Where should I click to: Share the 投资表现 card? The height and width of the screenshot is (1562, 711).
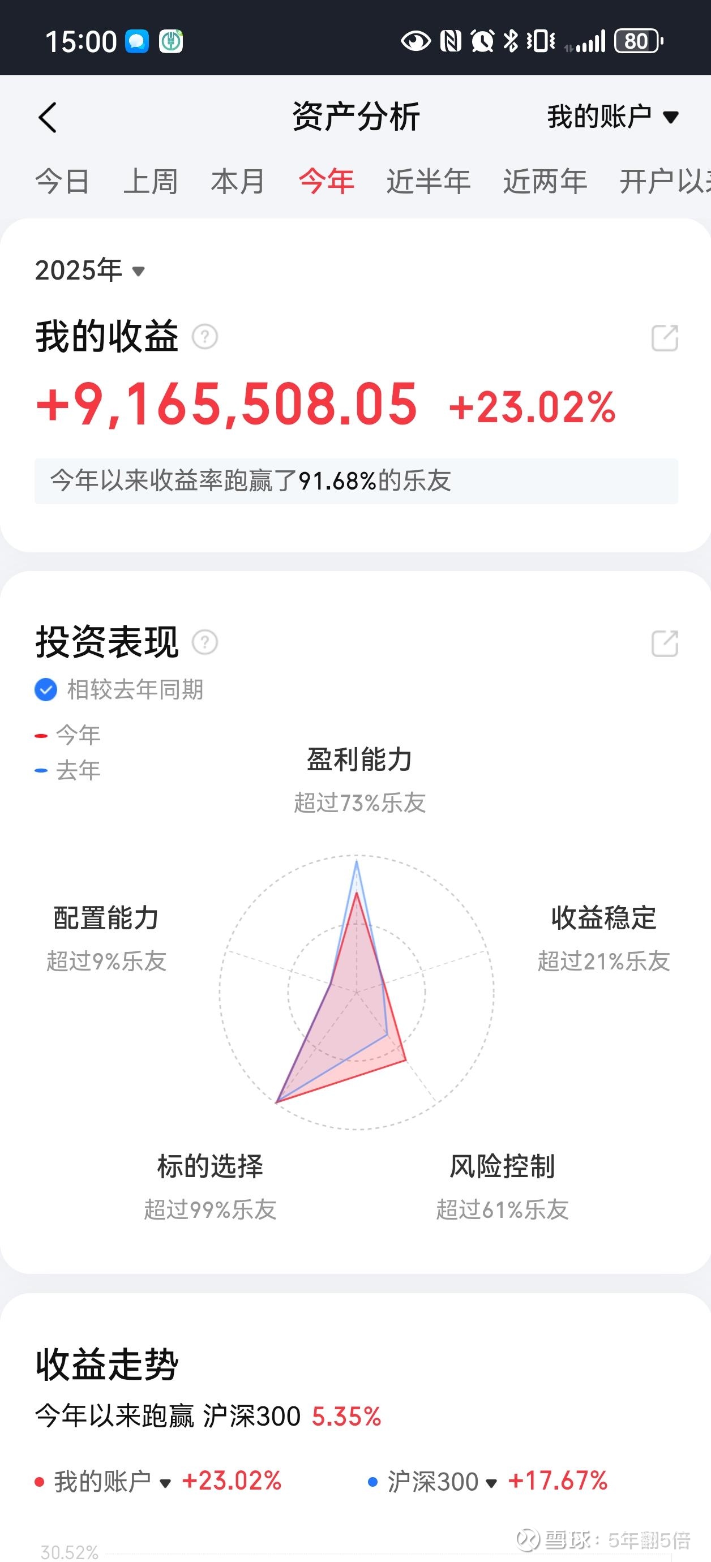point(664,643)
